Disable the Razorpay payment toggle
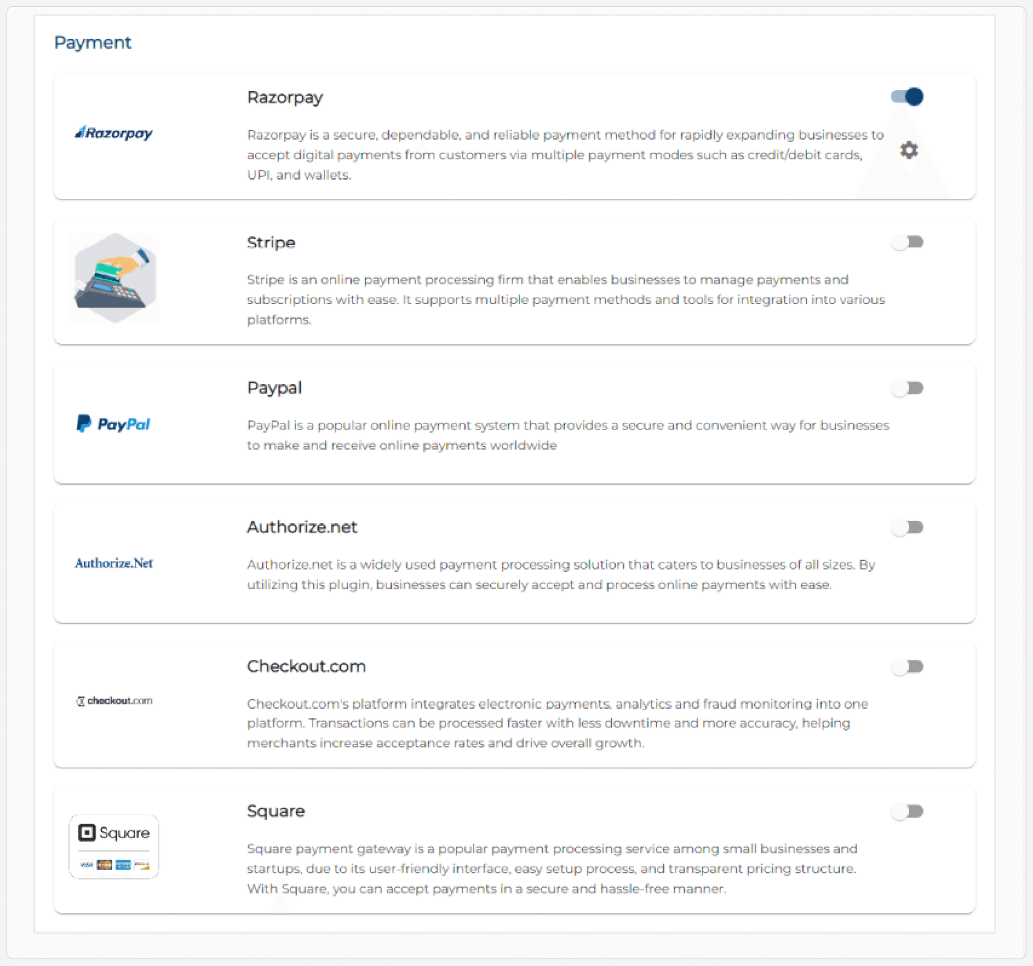This screenshot has width=1033, height=966. coord(907,97)
